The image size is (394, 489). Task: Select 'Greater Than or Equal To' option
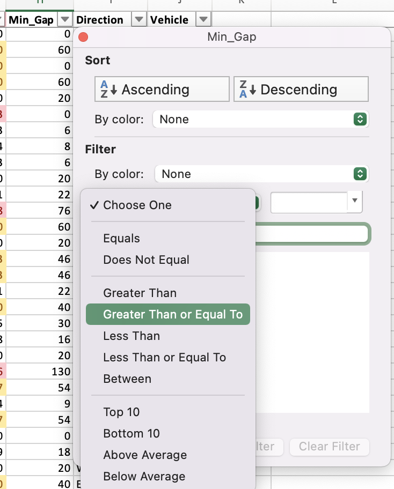pyautogui.click(x=167, y=314)
